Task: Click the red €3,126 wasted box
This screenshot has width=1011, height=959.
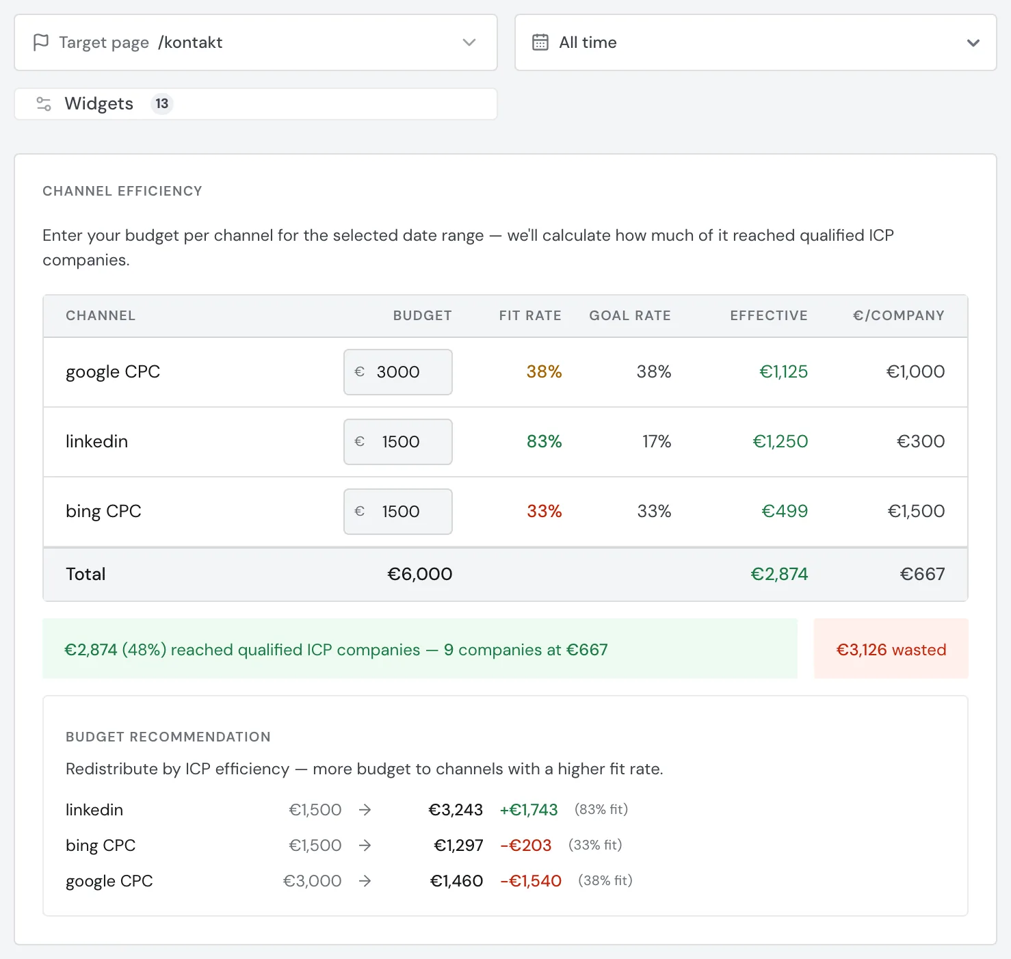Action: (x=891, y=649)
